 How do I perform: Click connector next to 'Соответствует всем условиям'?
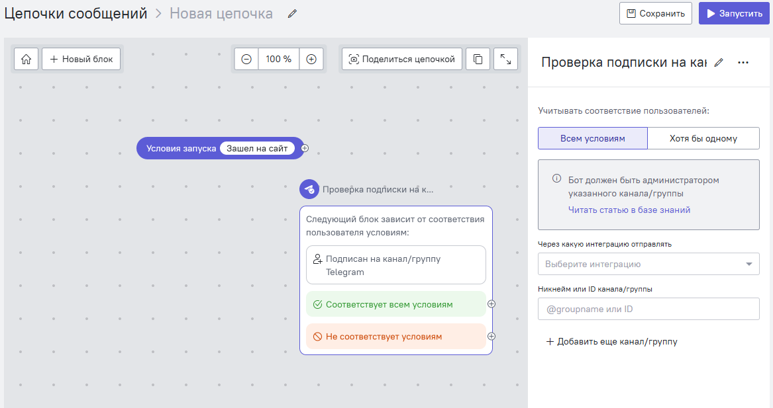491,304
